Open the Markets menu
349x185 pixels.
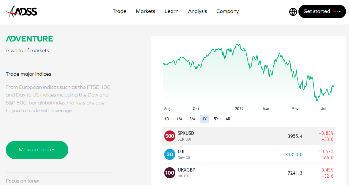coord(145,11)
